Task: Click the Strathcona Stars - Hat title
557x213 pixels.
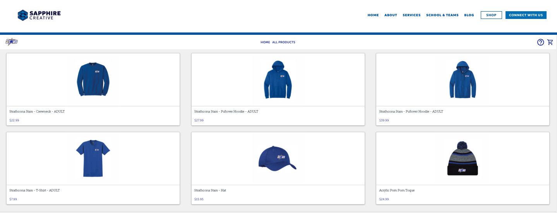Action: pos(210,191)
